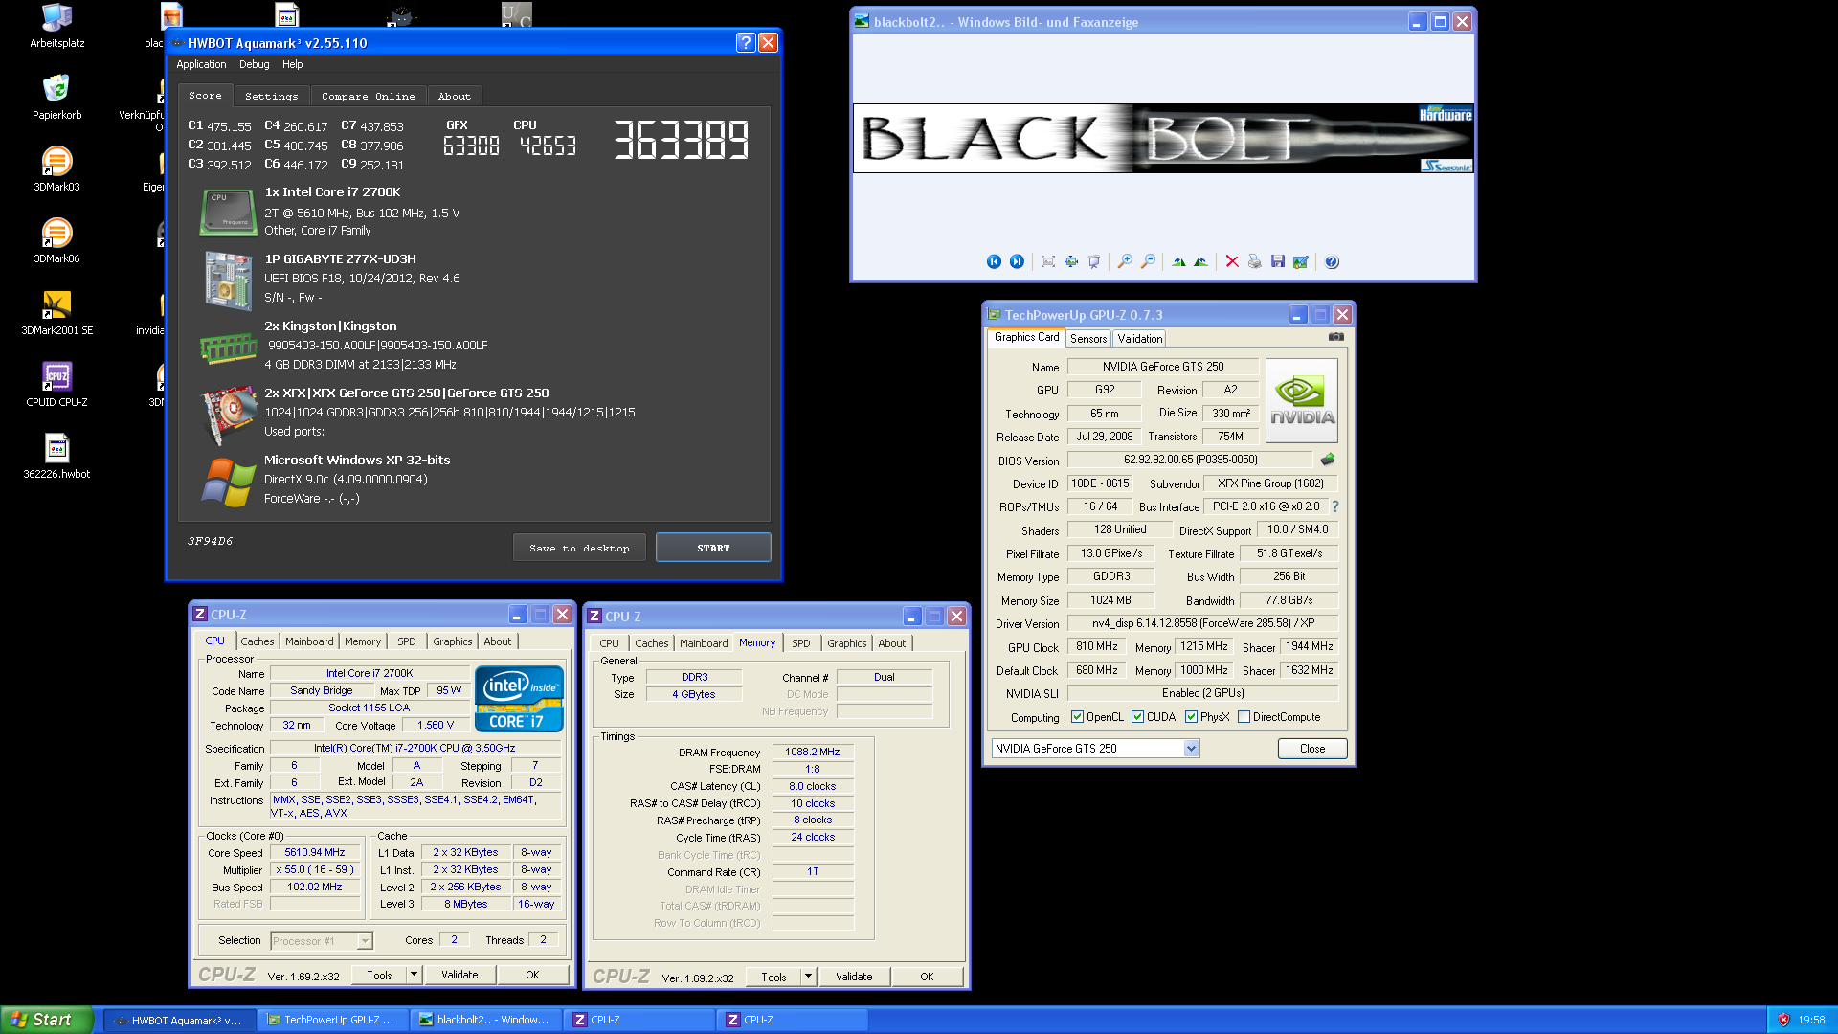
Task: Open Arbeitsplatz desktop icon
Action: coord(56,25)
